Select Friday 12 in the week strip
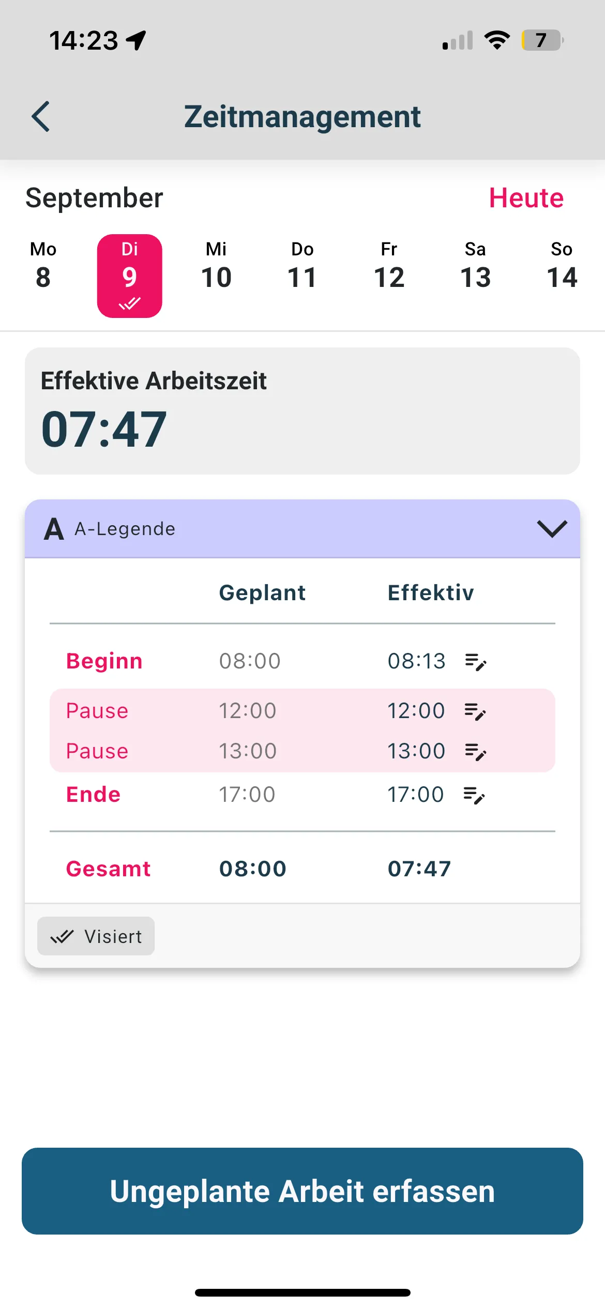Image resolution: width=605 pixels, height=1309 pixels. coord(389,265)
